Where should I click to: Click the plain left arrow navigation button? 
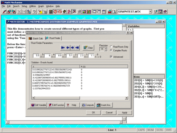pyautogui.click(x=68, y=48)
